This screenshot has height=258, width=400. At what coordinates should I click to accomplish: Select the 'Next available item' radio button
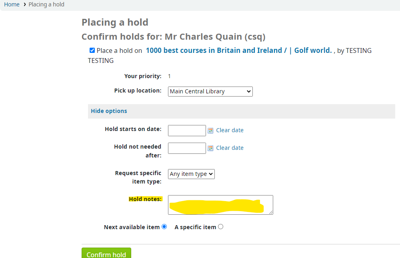164,227
